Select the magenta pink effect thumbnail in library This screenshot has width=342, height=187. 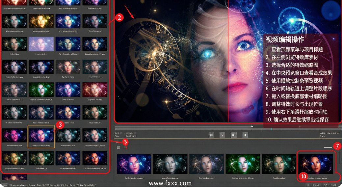(x=14, y=135)
